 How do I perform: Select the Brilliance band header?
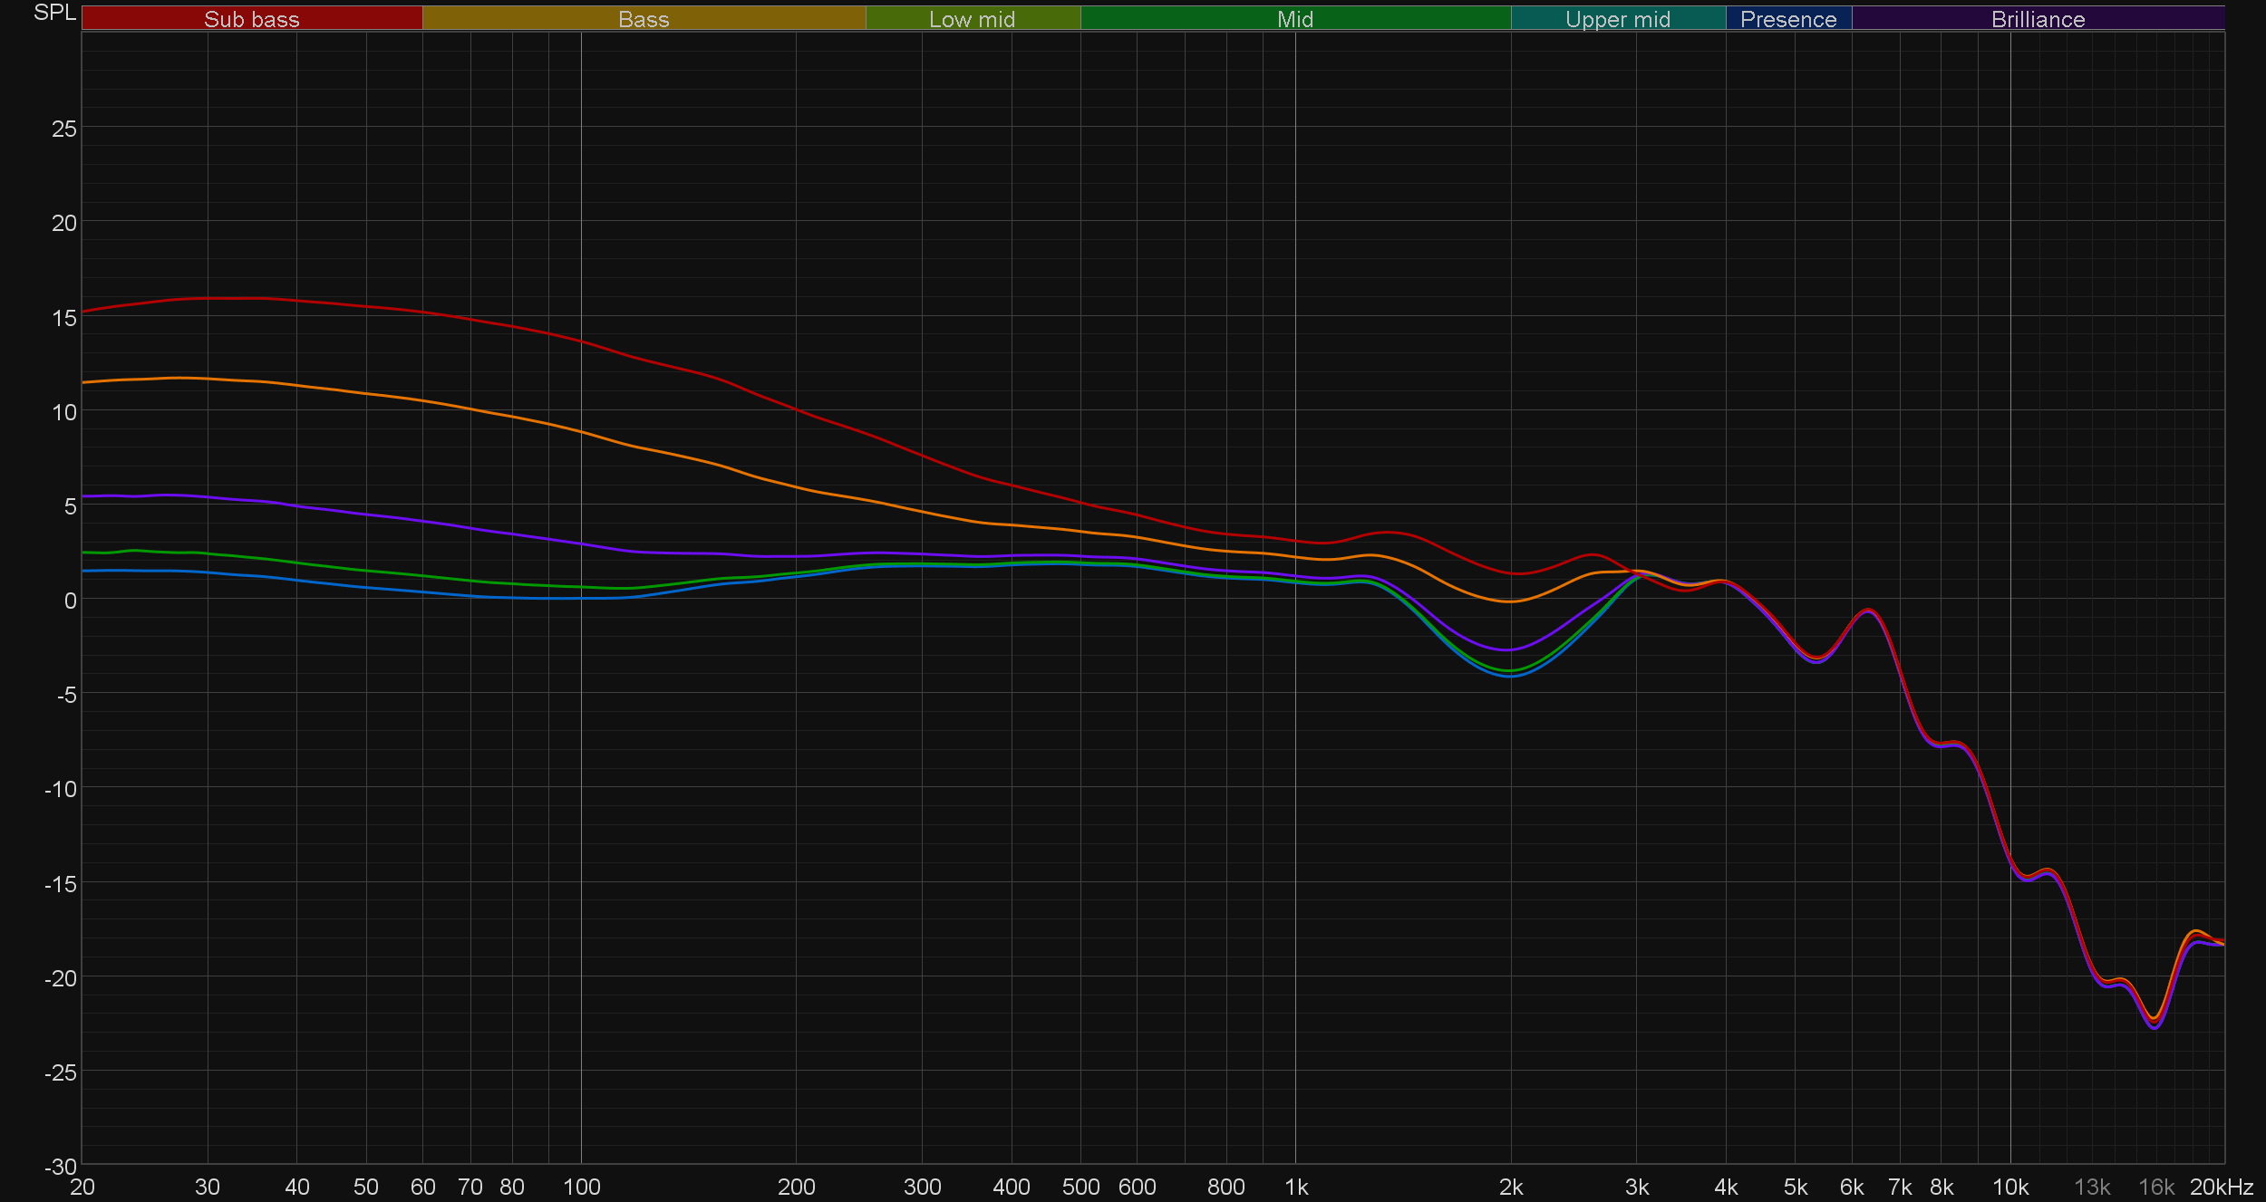click(2038, 19)
